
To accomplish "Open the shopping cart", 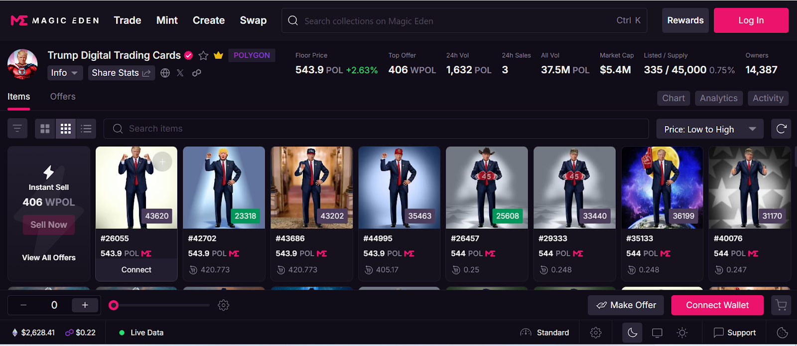I will pos(781,305).
